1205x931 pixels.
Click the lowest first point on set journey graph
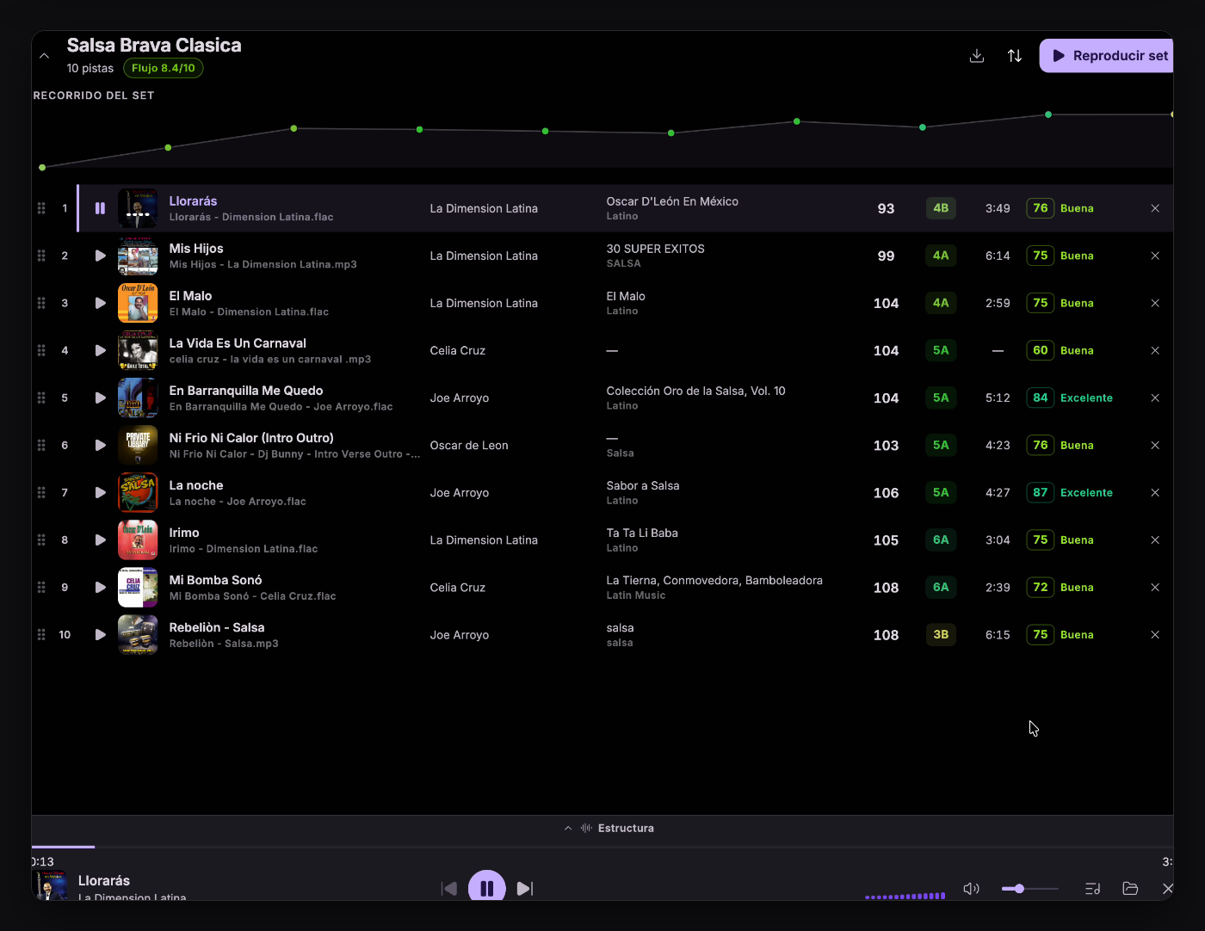(x=42, y=167)
